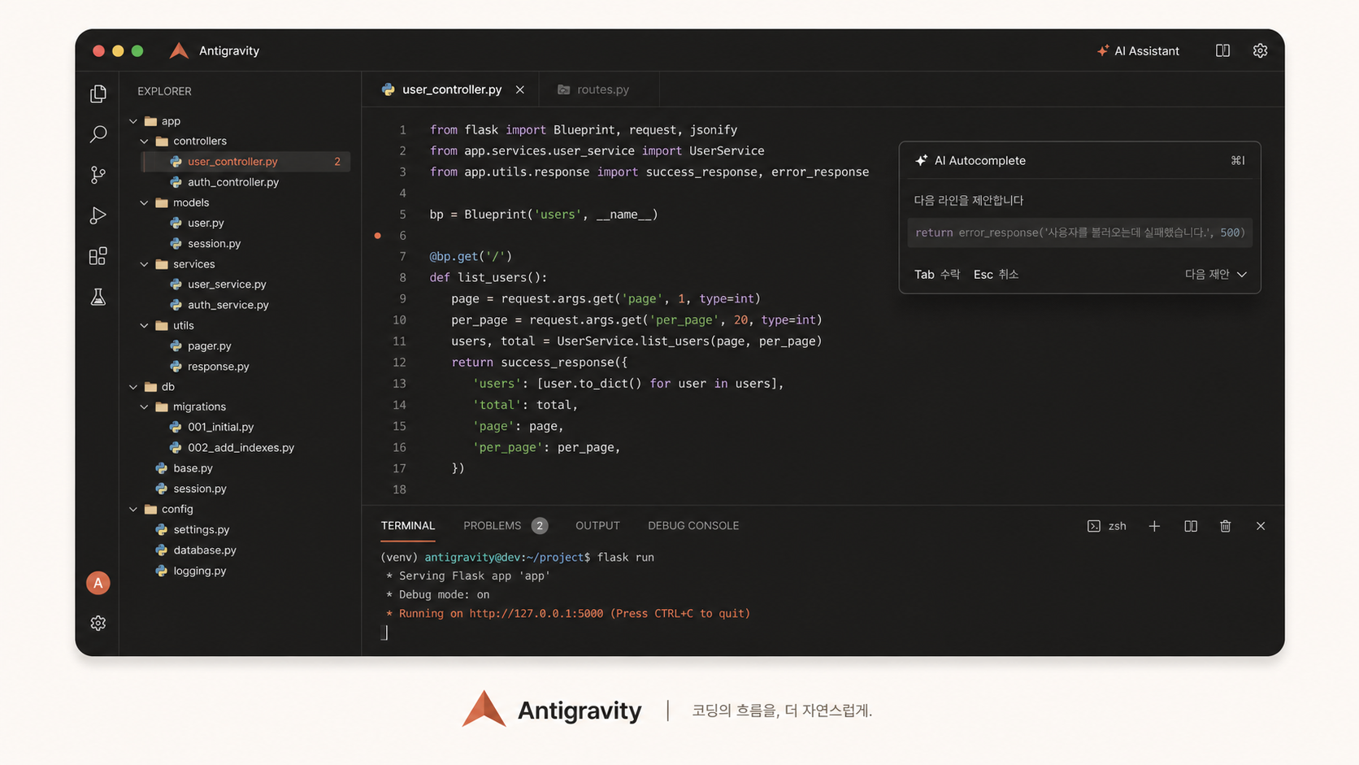Open the Explorer files icon in the activity bar

tap(98, 93)
